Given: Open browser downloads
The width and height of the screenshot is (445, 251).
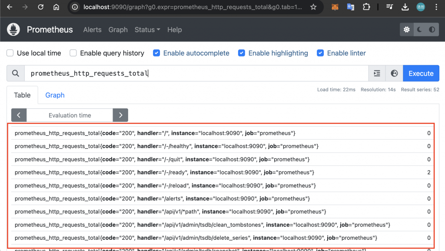Looking at the screenshot, I should coord(405,7).
